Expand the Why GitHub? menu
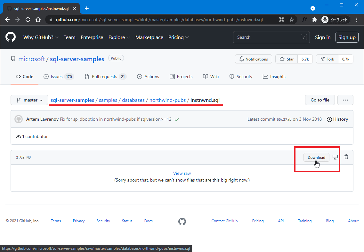This screenshot has height=252, width=364. (x=41, y=37)
